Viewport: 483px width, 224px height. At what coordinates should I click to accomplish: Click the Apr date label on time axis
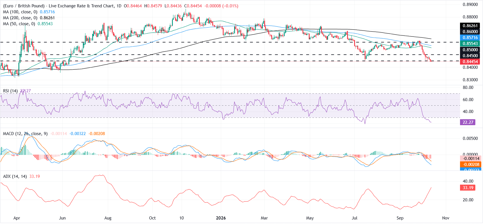coord(17,218)
